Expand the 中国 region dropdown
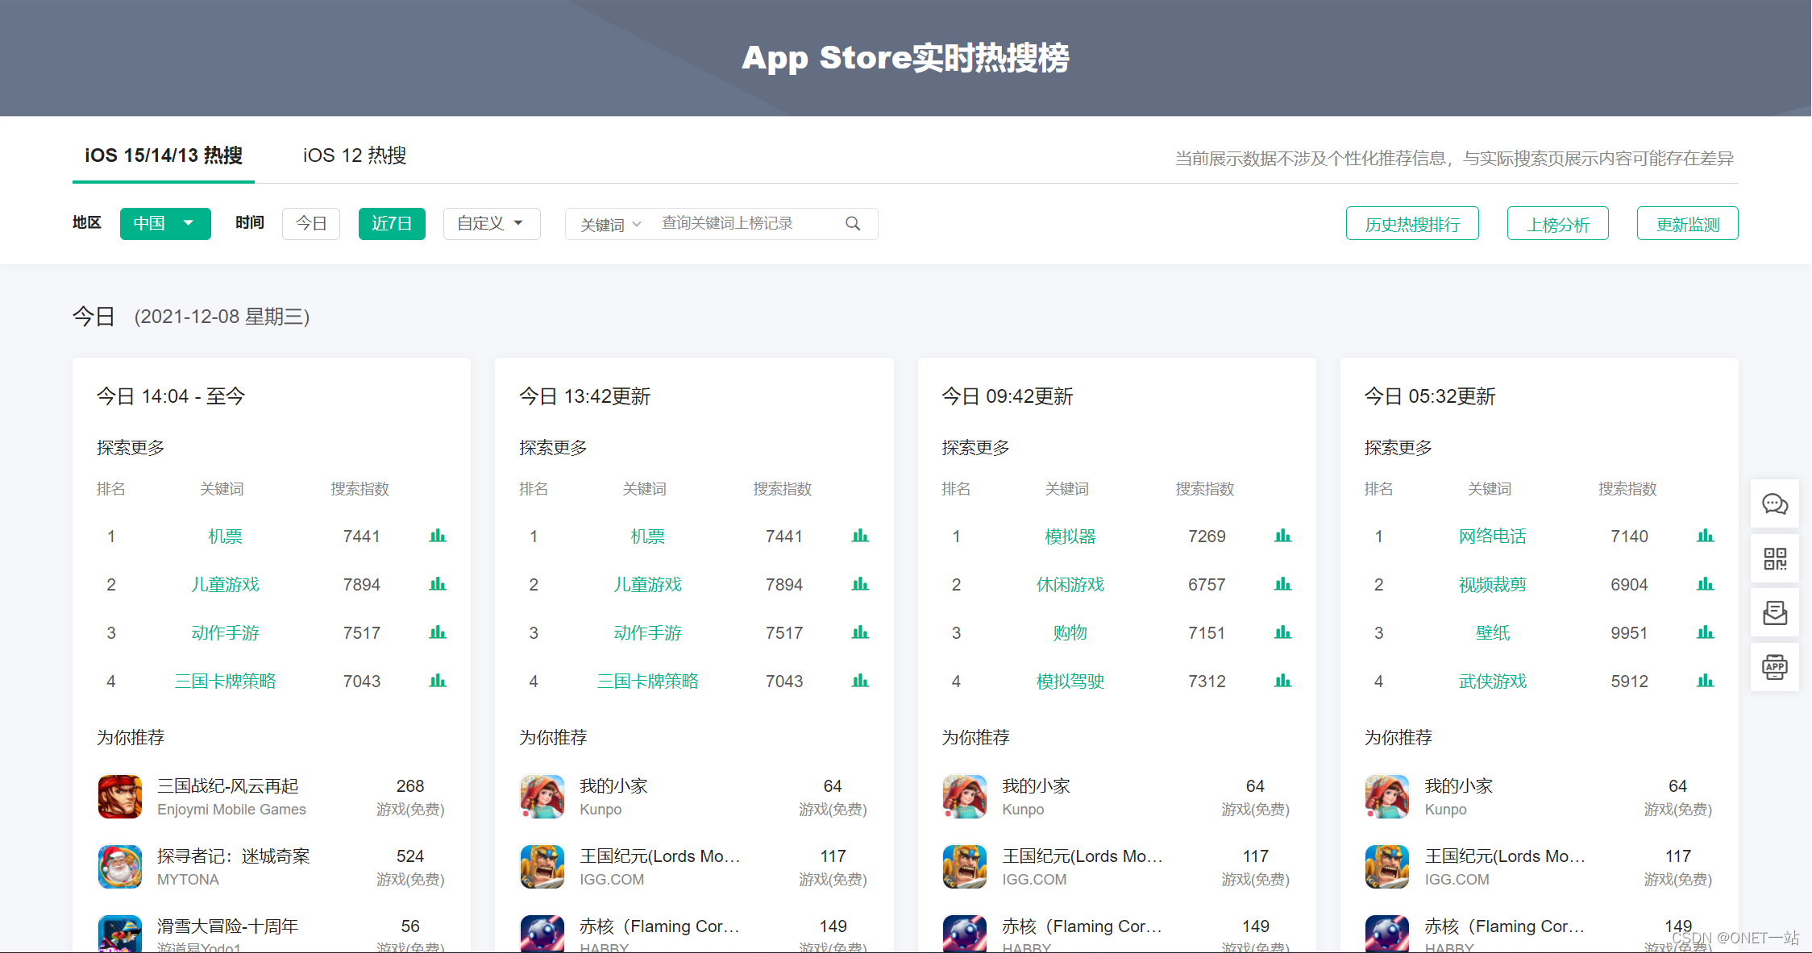 click(165, 224)
